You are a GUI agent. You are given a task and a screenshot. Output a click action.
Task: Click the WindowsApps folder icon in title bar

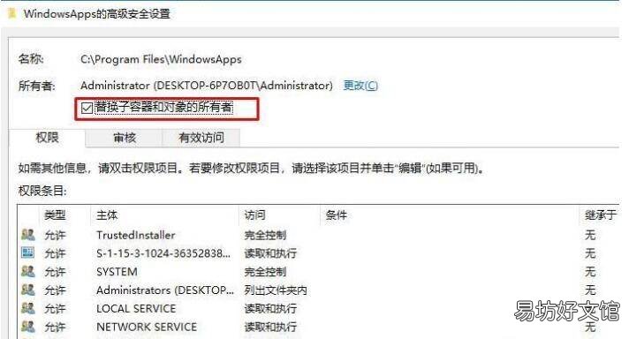[12, 13]
